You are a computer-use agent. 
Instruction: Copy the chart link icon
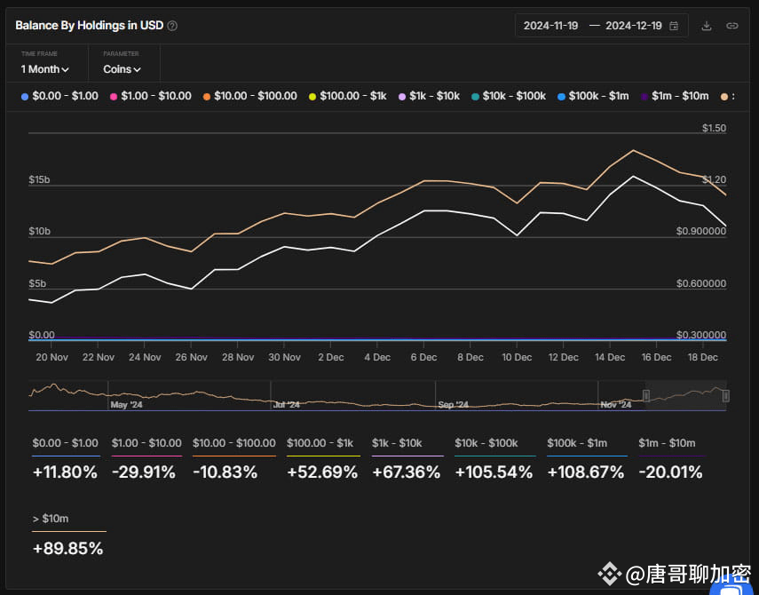click(x=732, y=26)
